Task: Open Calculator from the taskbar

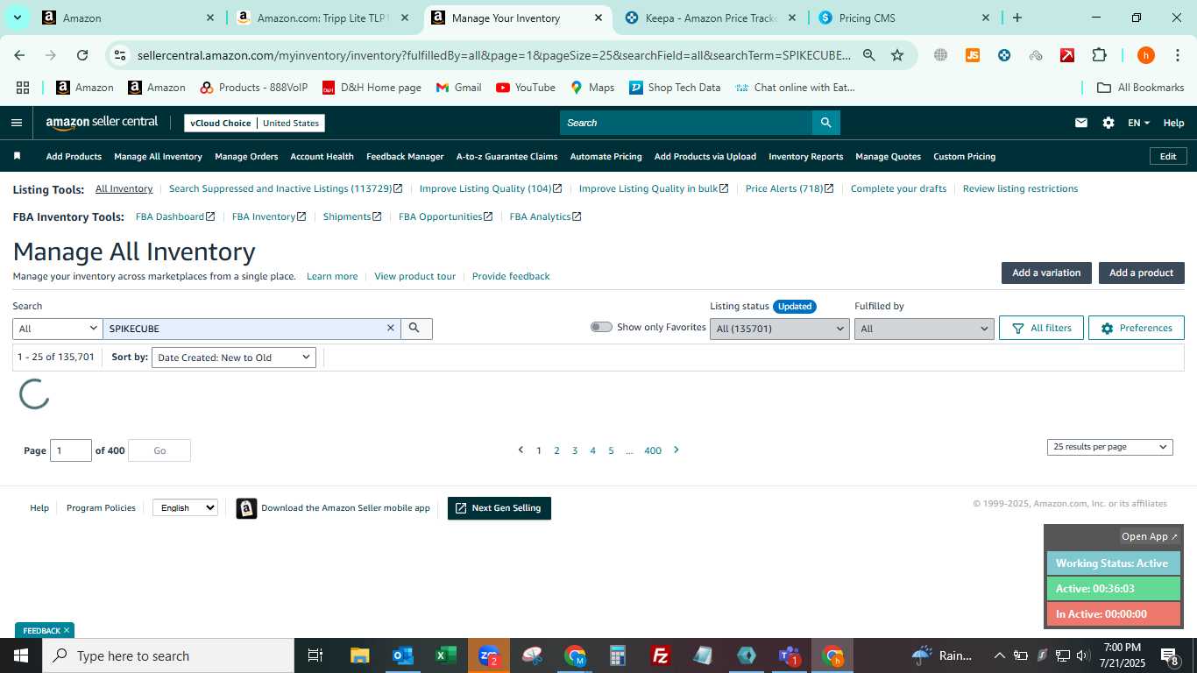Action: pyautogui.click(x=618, y=655)
